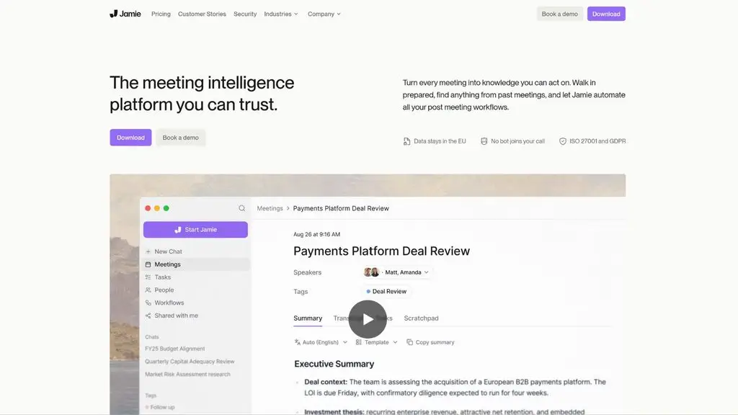Click the Template icon
This screenshot has width=738, height=415.
(359, 342)
